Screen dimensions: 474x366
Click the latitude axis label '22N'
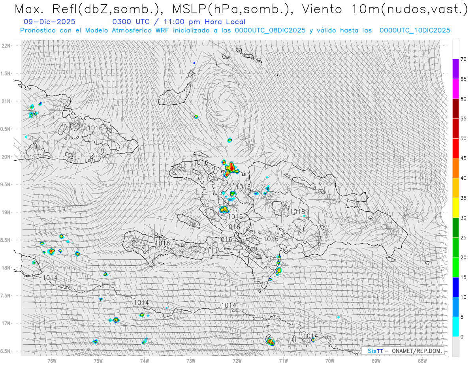point(6,46)
